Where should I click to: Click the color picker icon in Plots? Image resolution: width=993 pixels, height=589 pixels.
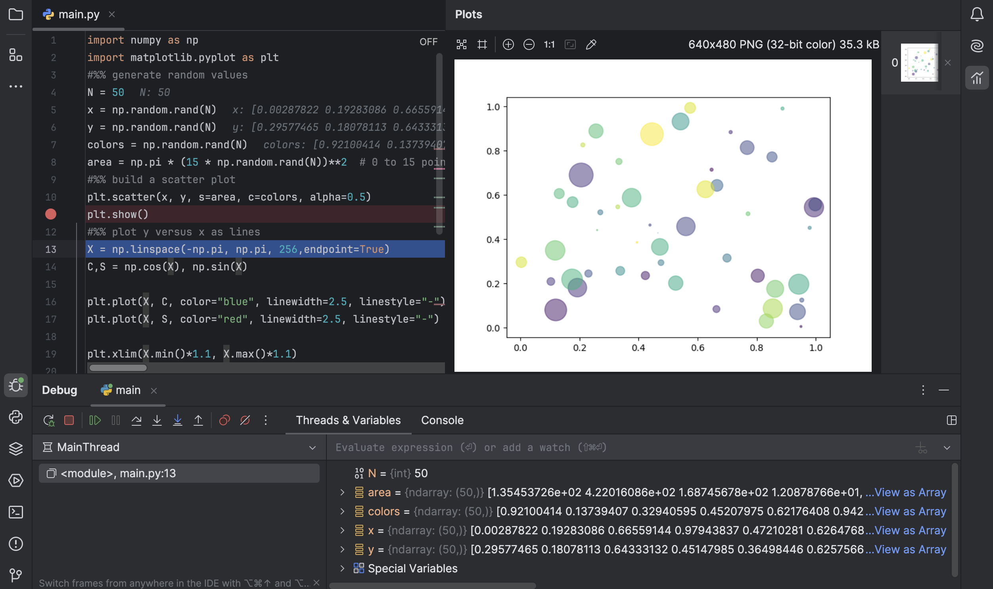[x=591, y=44]
